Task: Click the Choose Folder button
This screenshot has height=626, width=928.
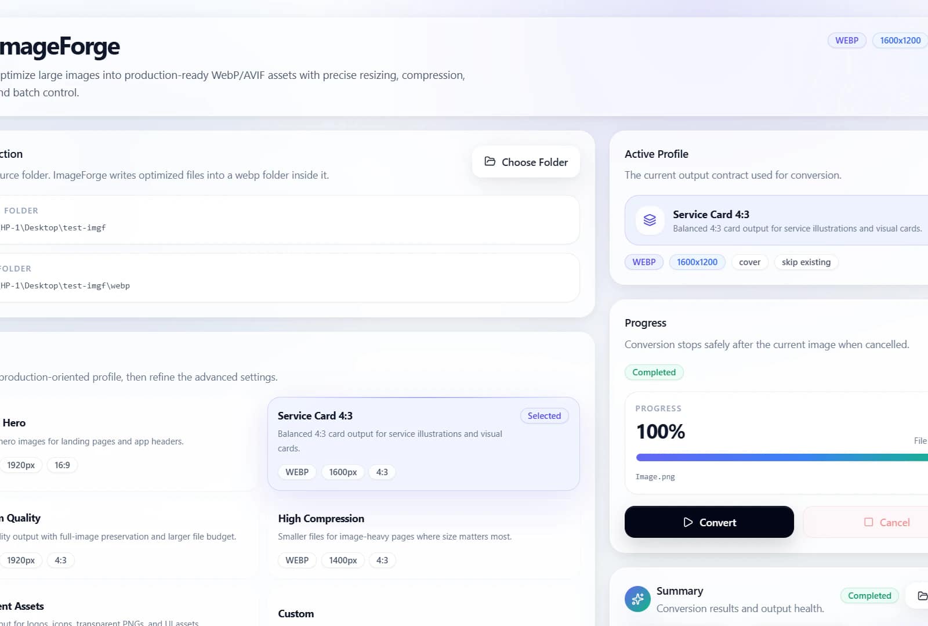Action: point(526,162)
